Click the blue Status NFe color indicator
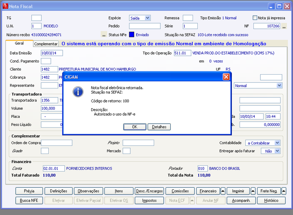The height and width of the screenshot is (215, 293). pos(131,34)
